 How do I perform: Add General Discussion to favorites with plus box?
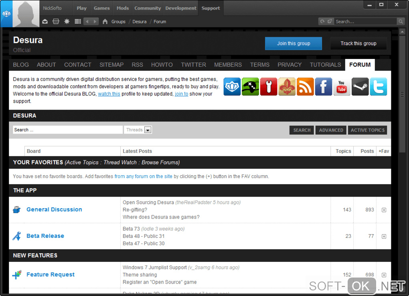(384, 210)
